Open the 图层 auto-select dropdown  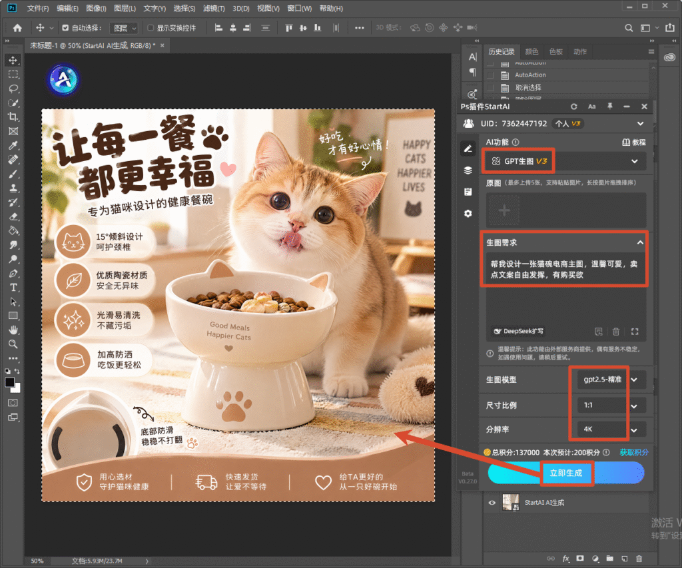coord(124,28)
